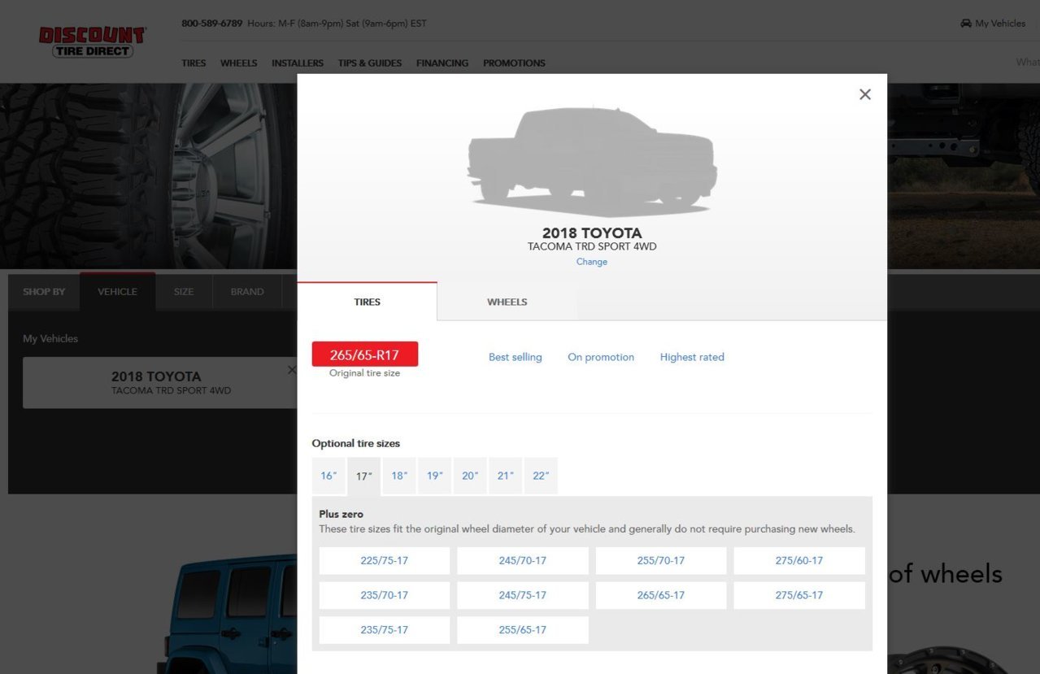Open the WHEELS navigation menu
This screenshot has height=674, width=1040.
(x=238, y=63)
